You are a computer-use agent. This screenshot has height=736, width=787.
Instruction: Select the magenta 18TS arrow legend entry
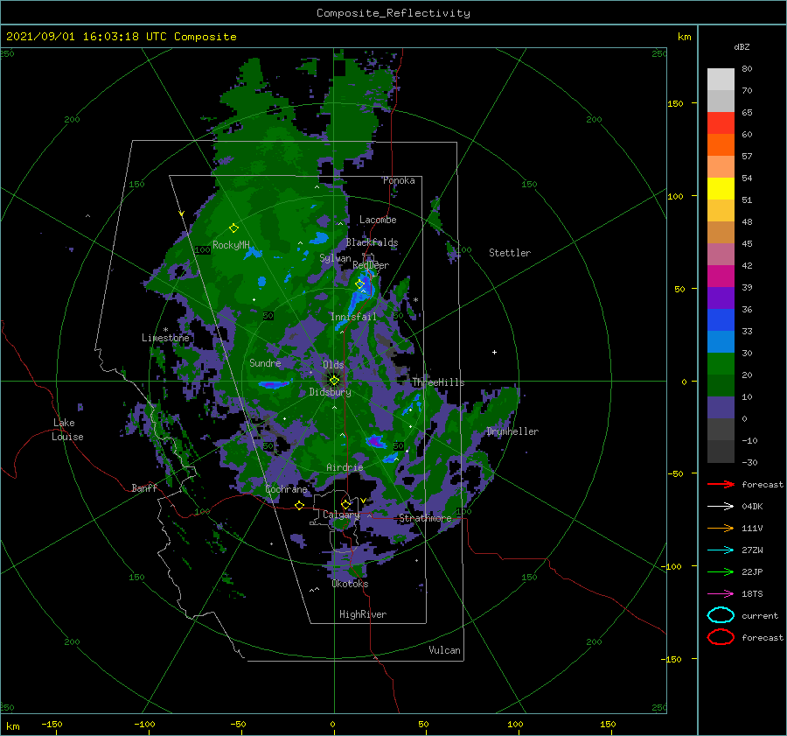click(721, 594)
